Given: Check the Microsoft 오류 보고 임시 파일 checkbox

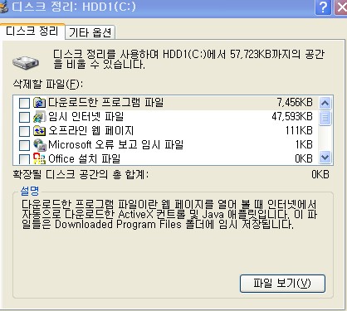Looking at the screenshot, I should (x=24, y=145).
